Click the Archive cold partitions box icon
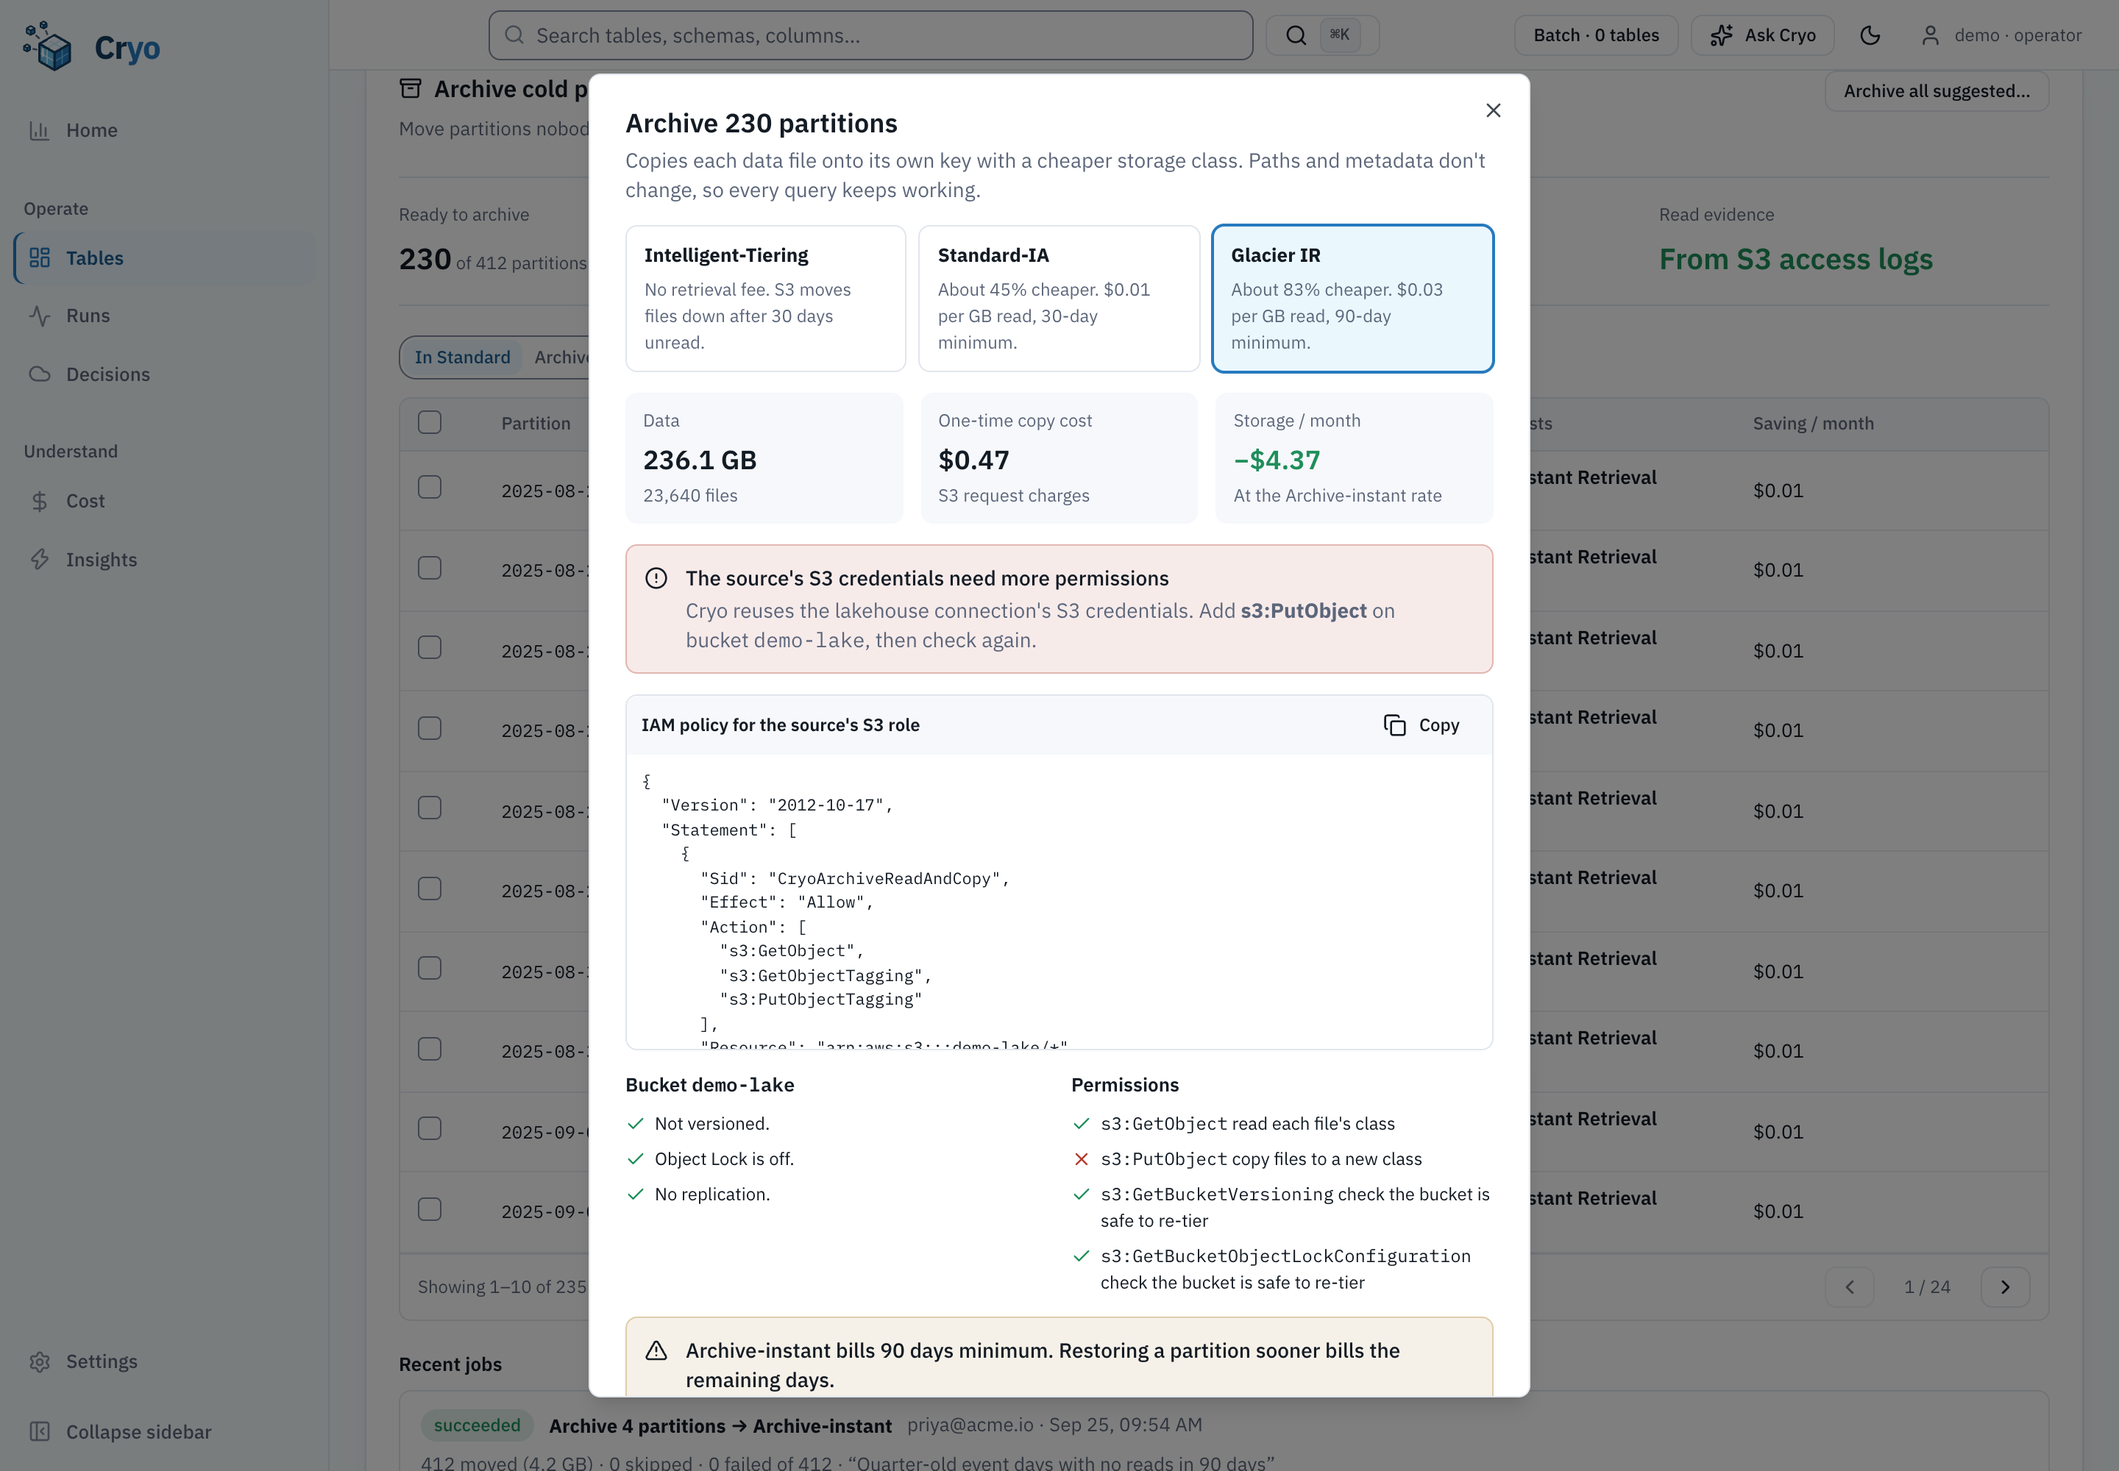This screenshot has width=2119, height=1471. tap(411, 88)
